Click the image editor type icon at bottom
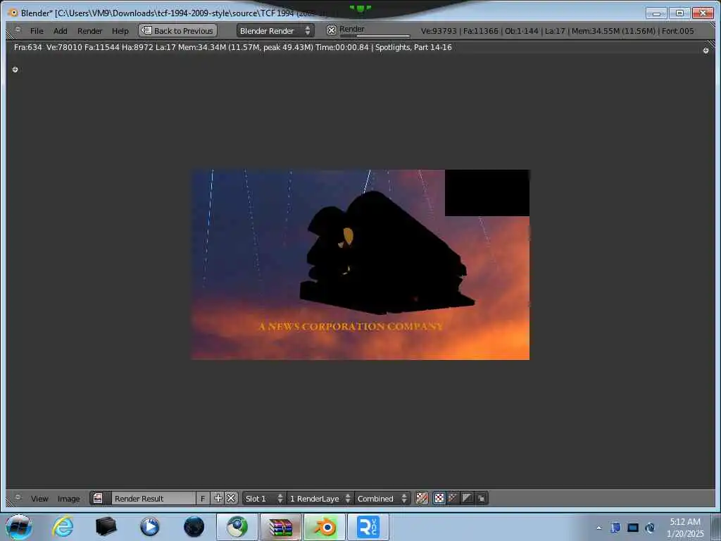This screenshot has height=541, width=721. (18, 498)
